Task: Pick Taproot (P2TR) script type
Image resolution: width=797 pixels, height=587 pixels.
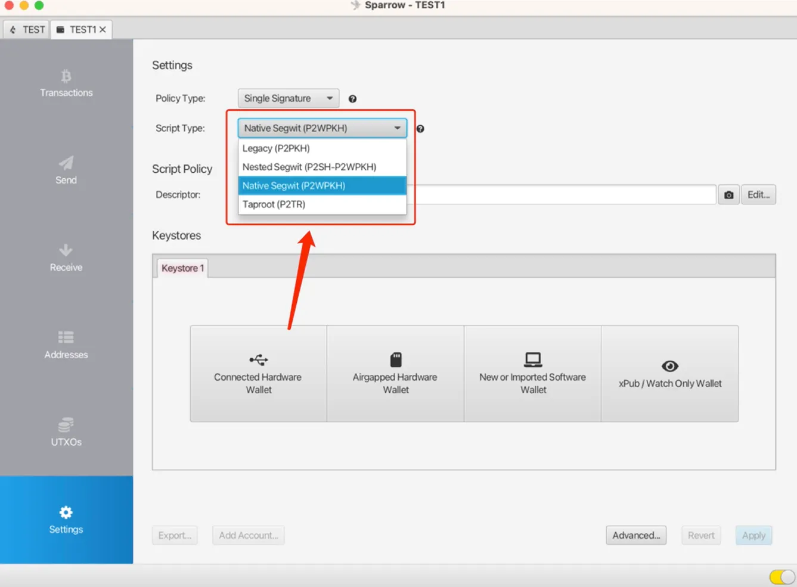Action: coord(322,204)
